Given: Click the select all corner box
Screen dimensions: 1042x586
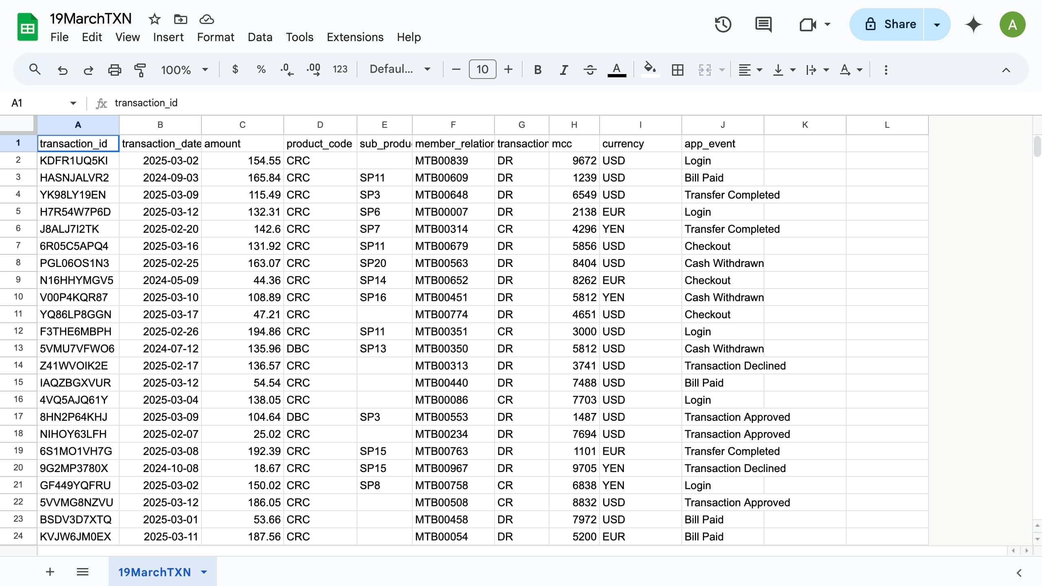Looking at the screenshot, I should (x=18, y=125).
